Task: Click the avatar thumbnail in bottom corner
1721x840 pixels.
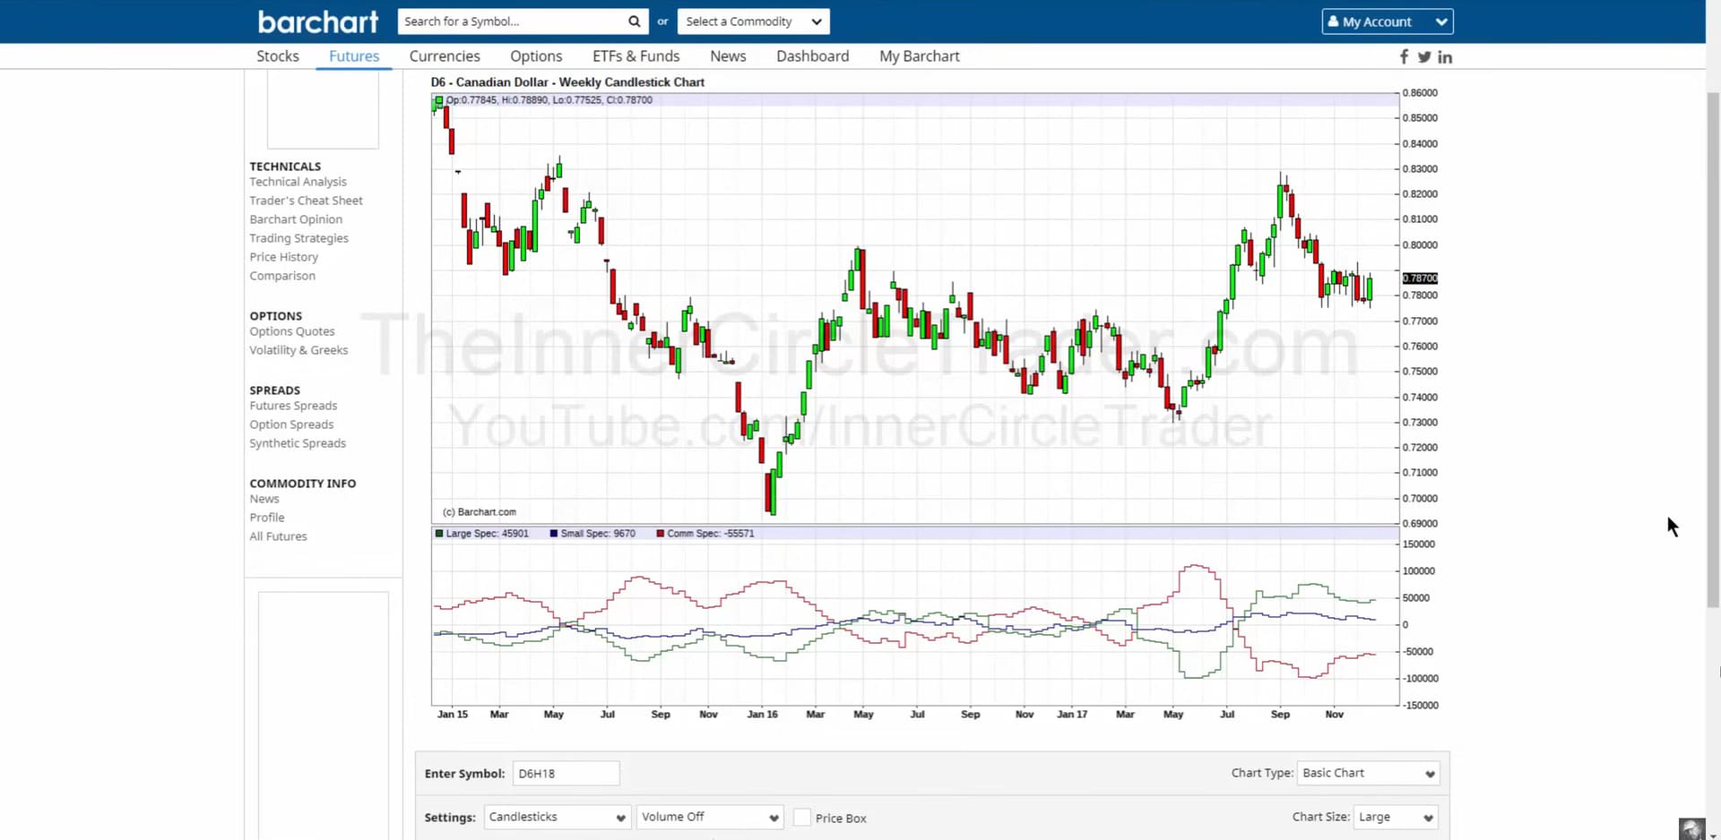Action: (x=1691, y=828)
